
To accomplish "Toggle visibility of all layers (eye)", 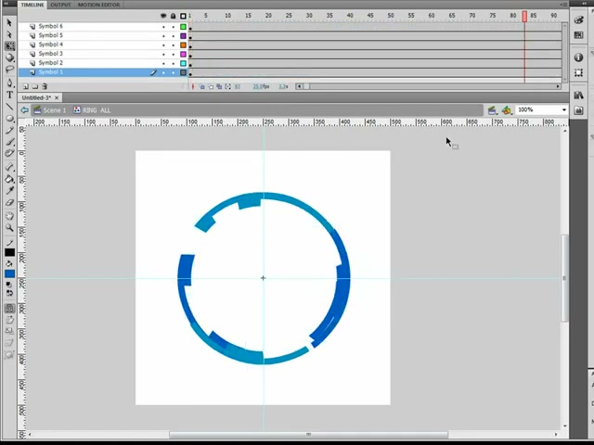I will pyautogui.click(x=163, y=16).
